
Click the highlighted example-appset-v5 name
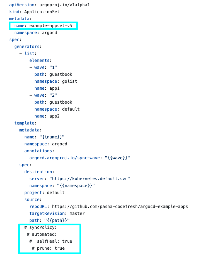coord(51,26)
